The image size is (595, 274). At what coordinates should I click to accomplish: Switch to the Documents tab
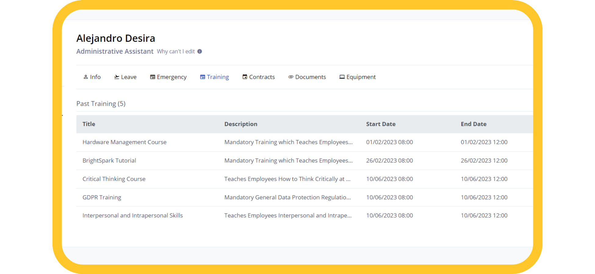[x=310, y=77]
